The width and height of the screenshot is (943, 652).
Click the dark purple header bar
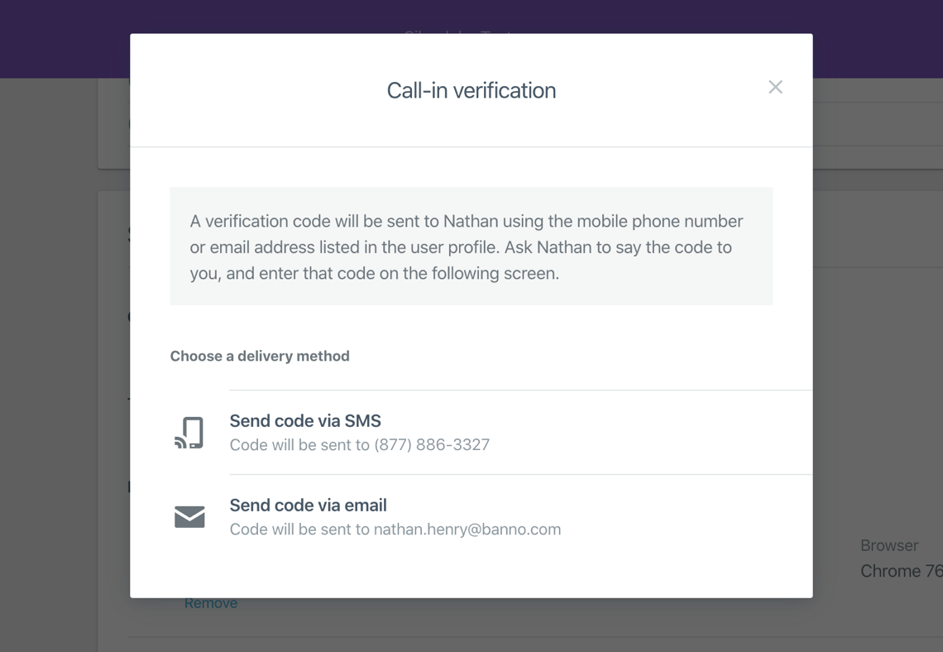pyautogui.click(x=58, y=38)
